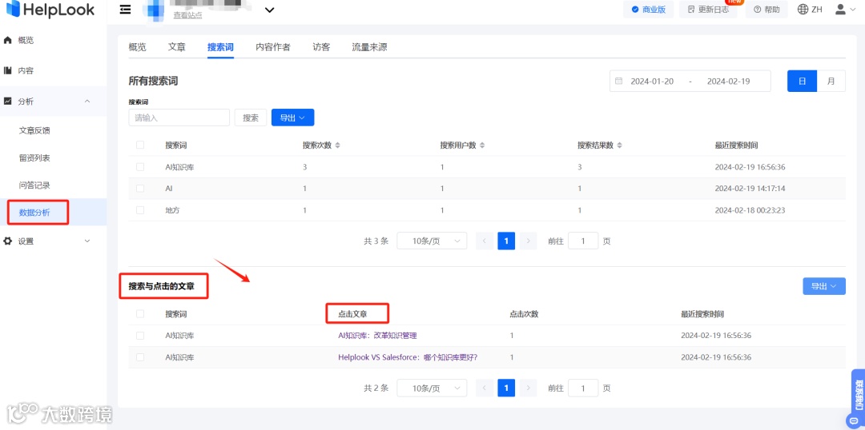Click the start date 2024-01-20
Viewport: 865px width, 430px height.
tap(652, 81)
